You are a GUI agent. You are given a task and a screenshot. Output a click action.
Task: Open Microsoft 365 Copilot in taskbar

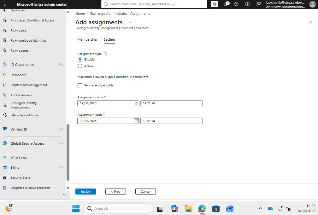point(174,208)
